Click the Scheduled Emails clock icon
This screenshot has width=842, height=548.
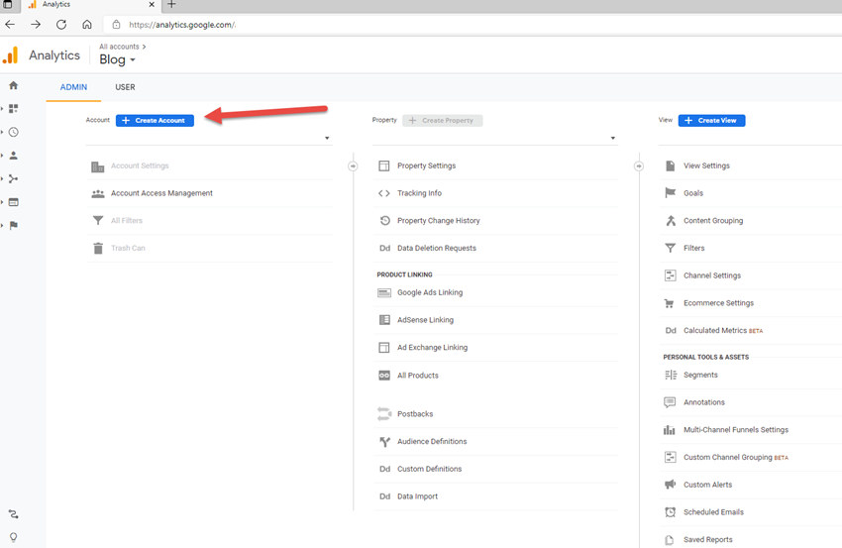pos(670,512)
